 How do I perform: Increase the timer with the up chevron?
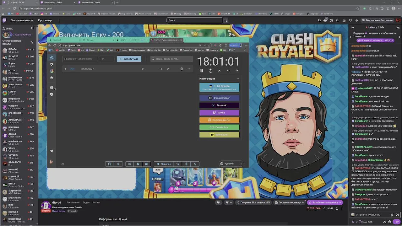click(219, 71)
